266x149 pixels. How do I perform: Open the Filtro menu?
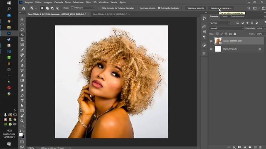click(88, 2)
